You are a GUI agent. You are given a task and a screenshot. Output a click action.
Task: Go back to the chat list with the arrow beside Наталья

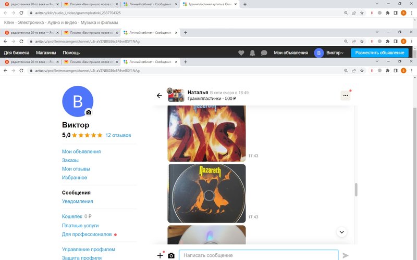[159, 96]
